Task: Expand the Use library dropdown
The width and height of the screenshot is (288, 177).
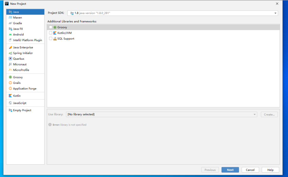Action: (162, 114)
